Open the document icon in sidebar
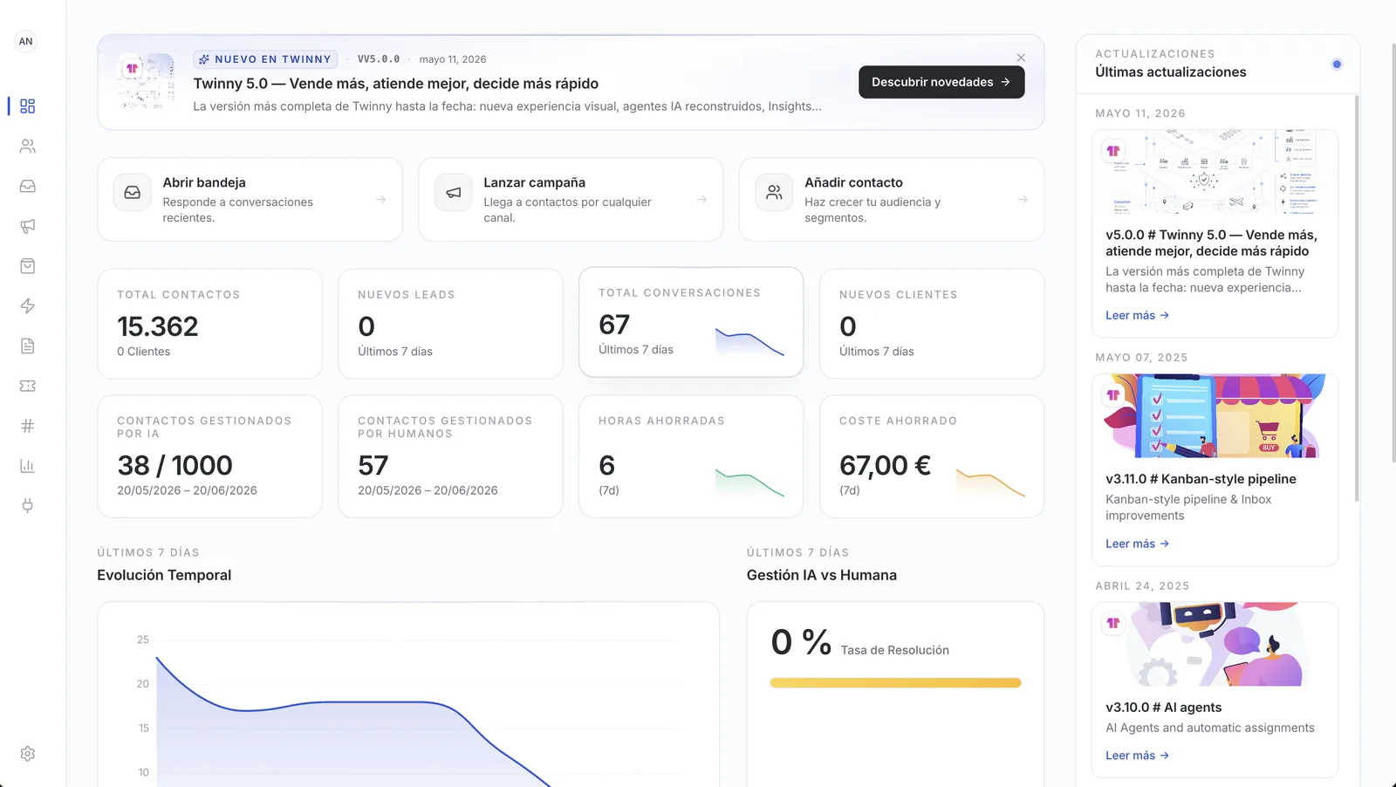This screenshot has width=1396, height=787. click(28, 346)
